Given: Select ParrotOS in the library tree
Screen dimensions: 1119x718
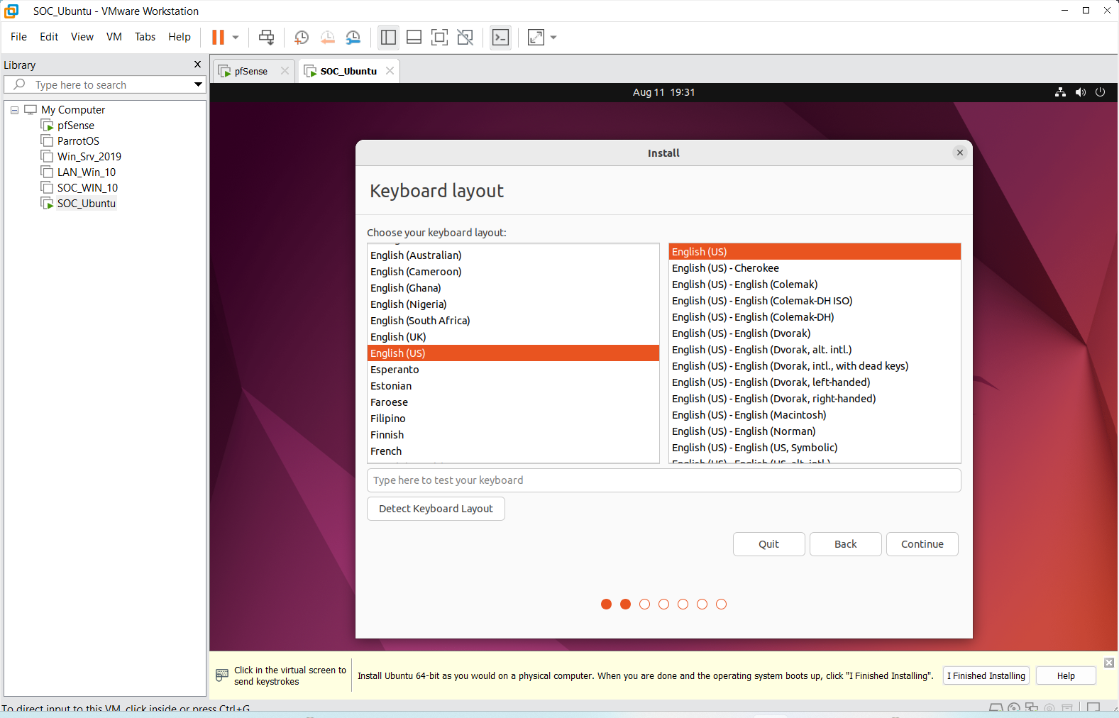Looking at the screenshot, I should pyautogui.click(x=78, y=141).
